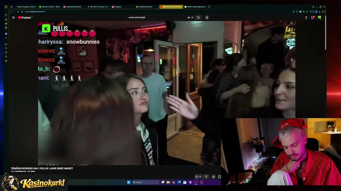Screen dimensions: 341x191
Task: Open the on-screen keyboard in search box
Action: point(189,18)
